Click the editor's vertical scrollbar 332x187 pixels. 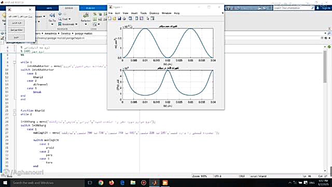point(325,67)
